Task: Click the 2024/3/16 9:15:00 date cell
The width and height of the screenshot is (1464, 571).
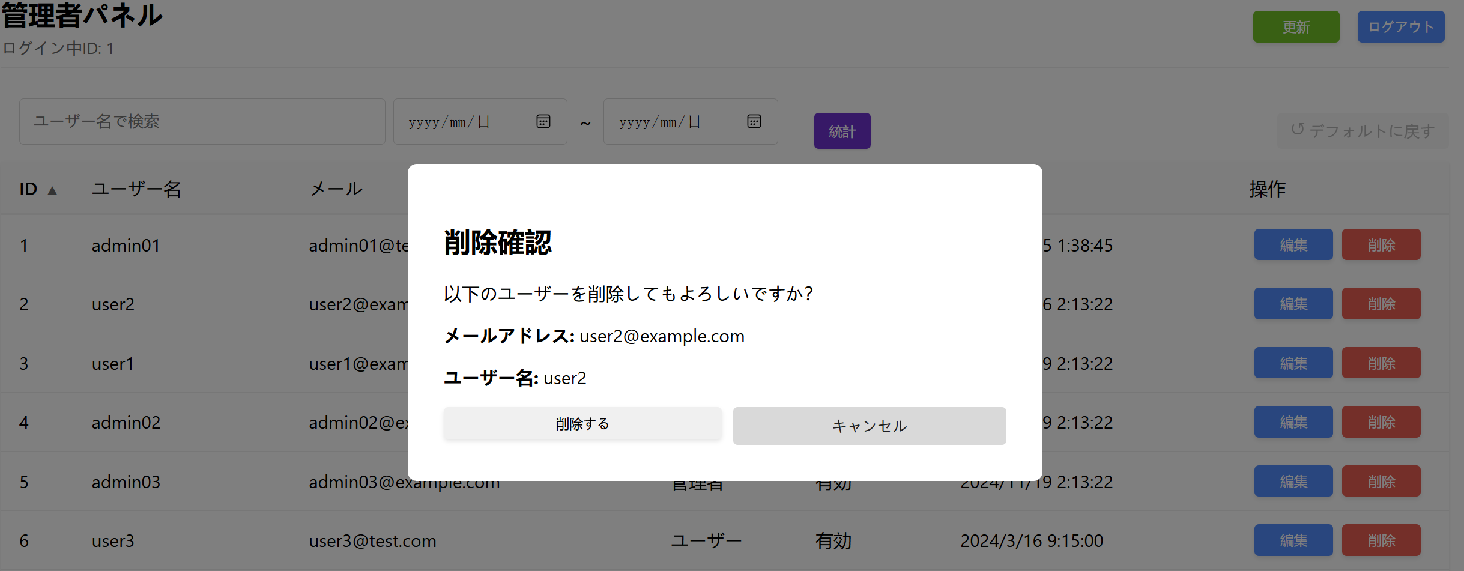Action: tap(1032, 540)
